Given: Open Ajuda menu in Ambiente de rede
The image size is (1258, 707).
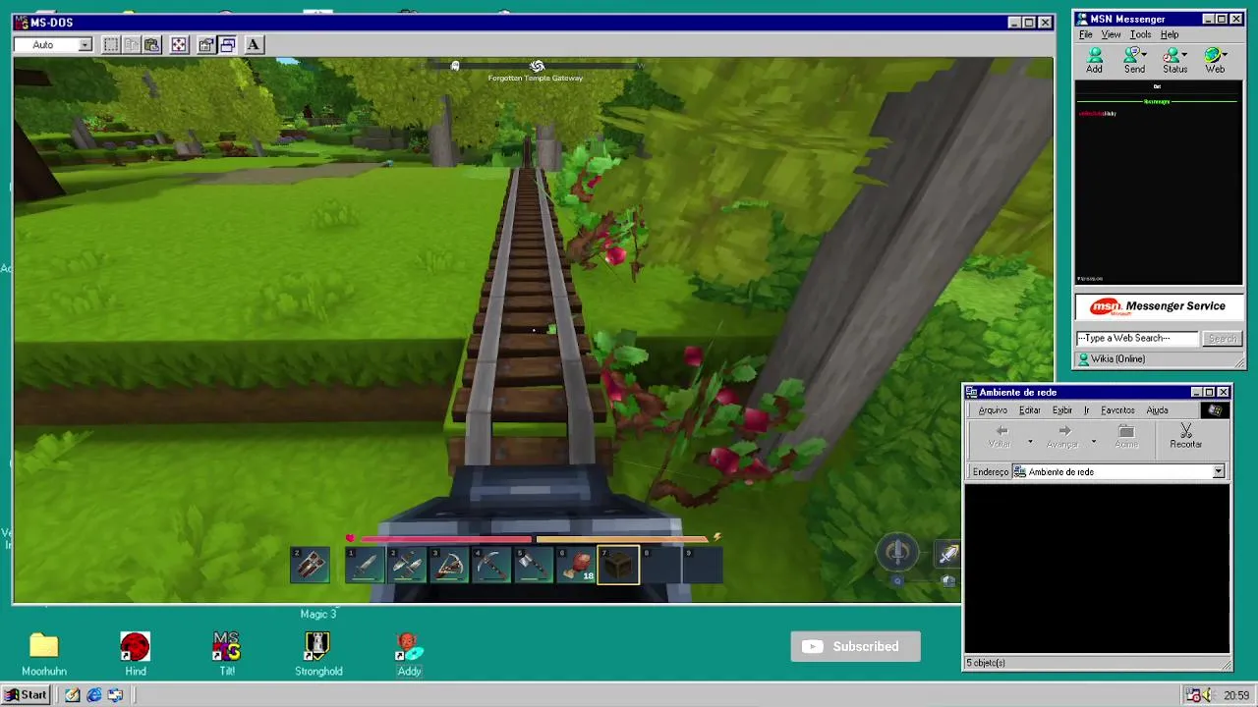Looking at the screenshot, I should [x=1157, y=410].
